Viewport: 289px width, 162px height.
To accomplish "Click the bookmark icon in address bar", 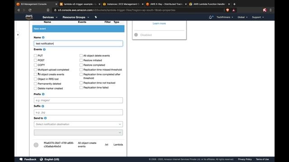I will pyautogui.click(x=48, y=10).
